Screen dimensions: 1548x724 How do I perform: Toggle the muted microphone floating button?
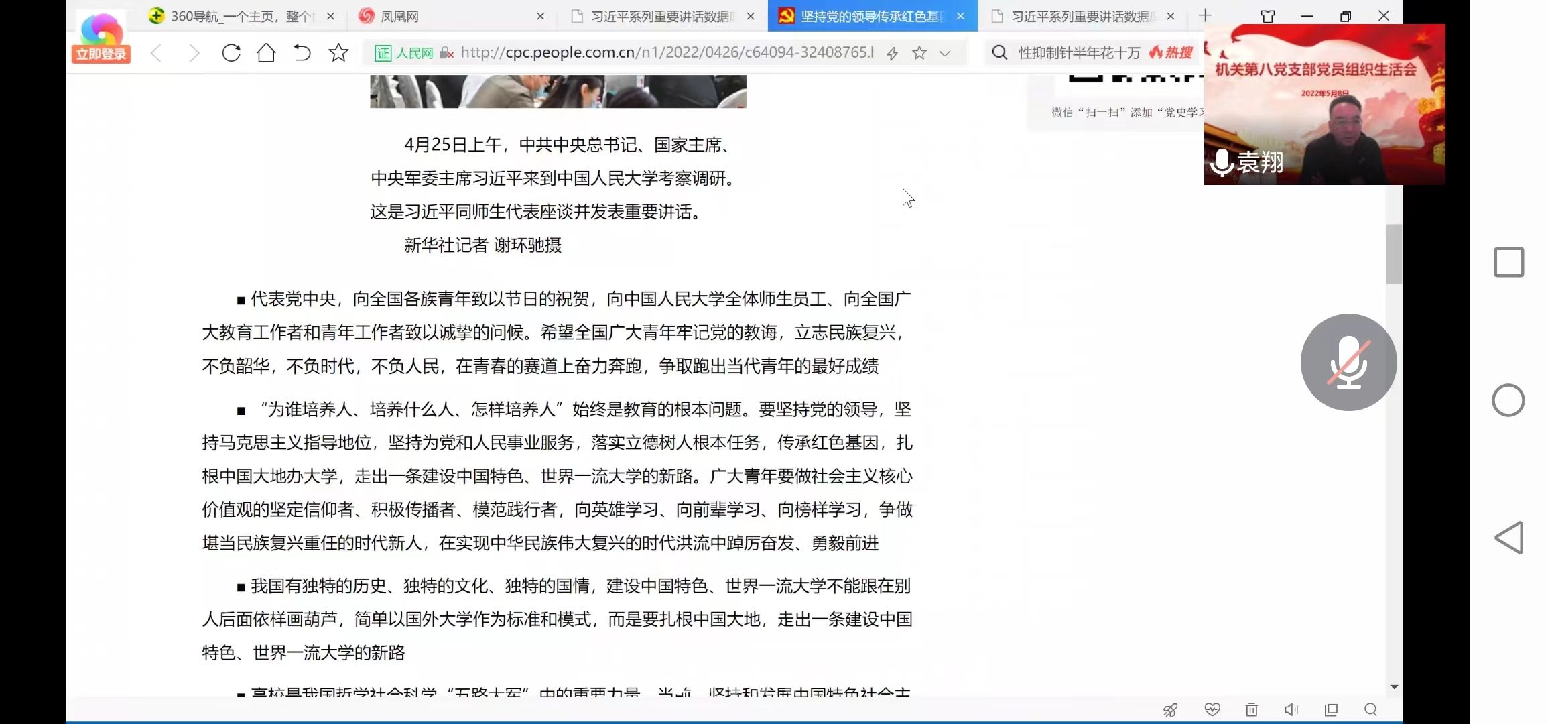pyautogui.click(x=1348, y=362)
